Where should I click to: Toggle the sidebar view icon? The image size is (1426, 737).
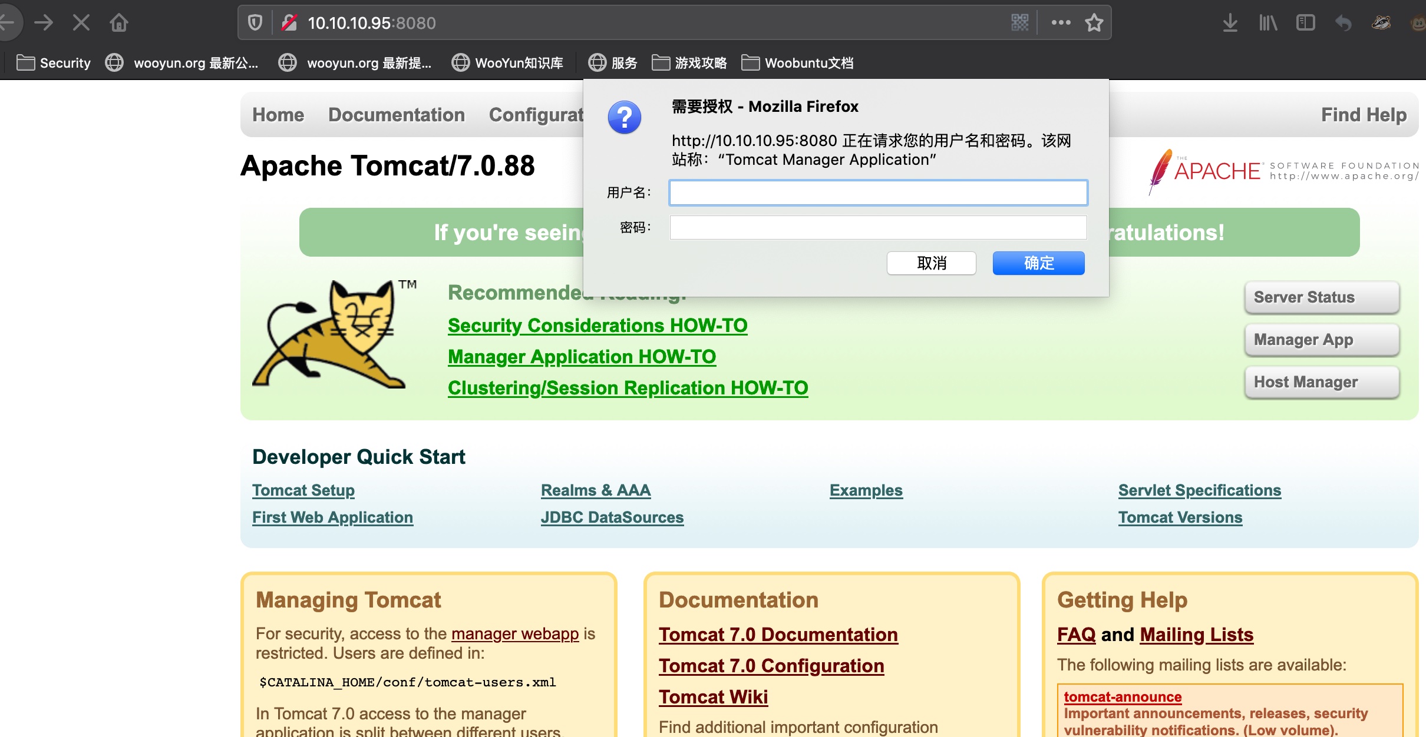tap(1305, 23)
